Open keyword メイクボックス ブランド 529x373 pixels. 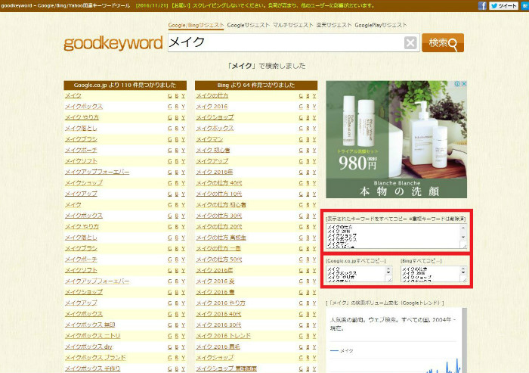(x=95, y=357)
